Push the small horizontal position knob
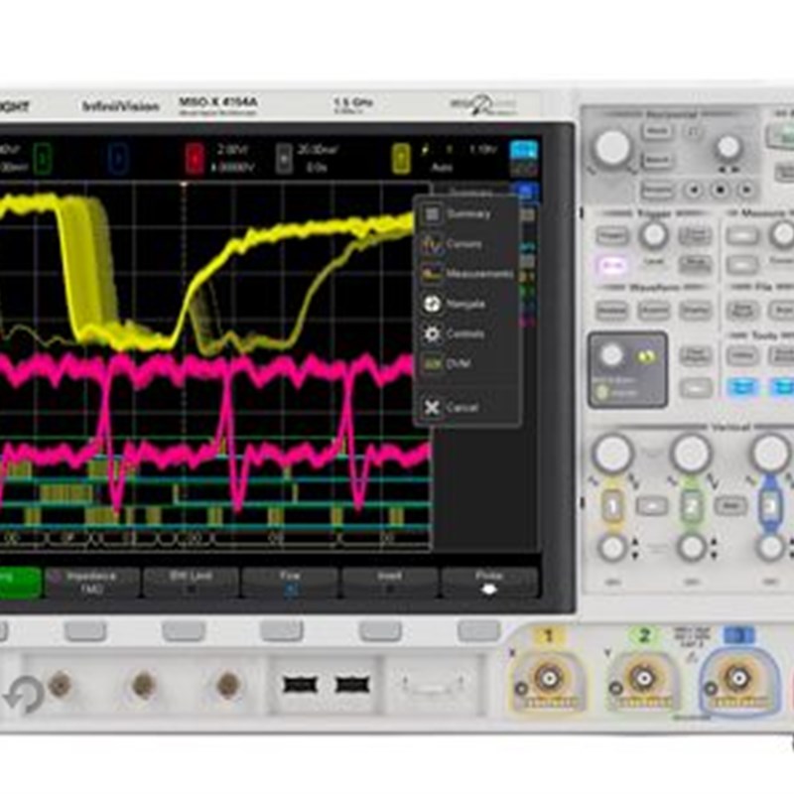 pyautogui.click(x=728, y=147)
